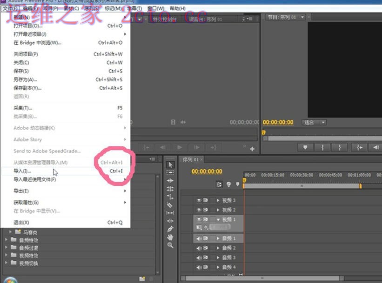Toggle sync lock on 音频 1 track

pos(206,238)
